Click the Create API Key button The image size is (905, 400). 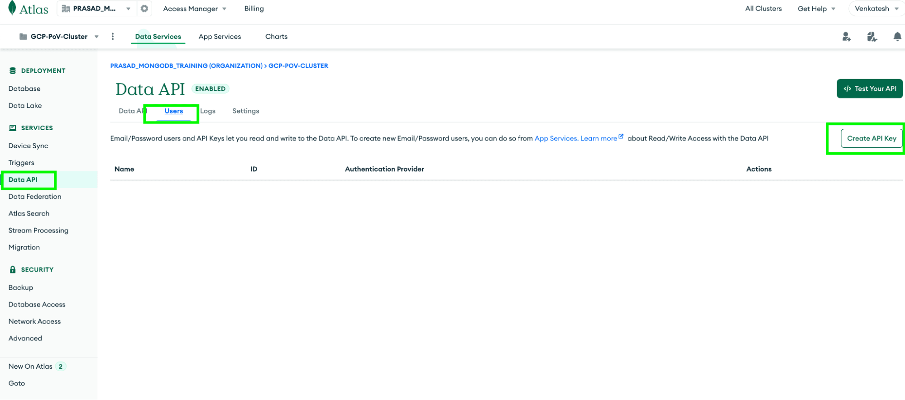(x=871, y=138)
